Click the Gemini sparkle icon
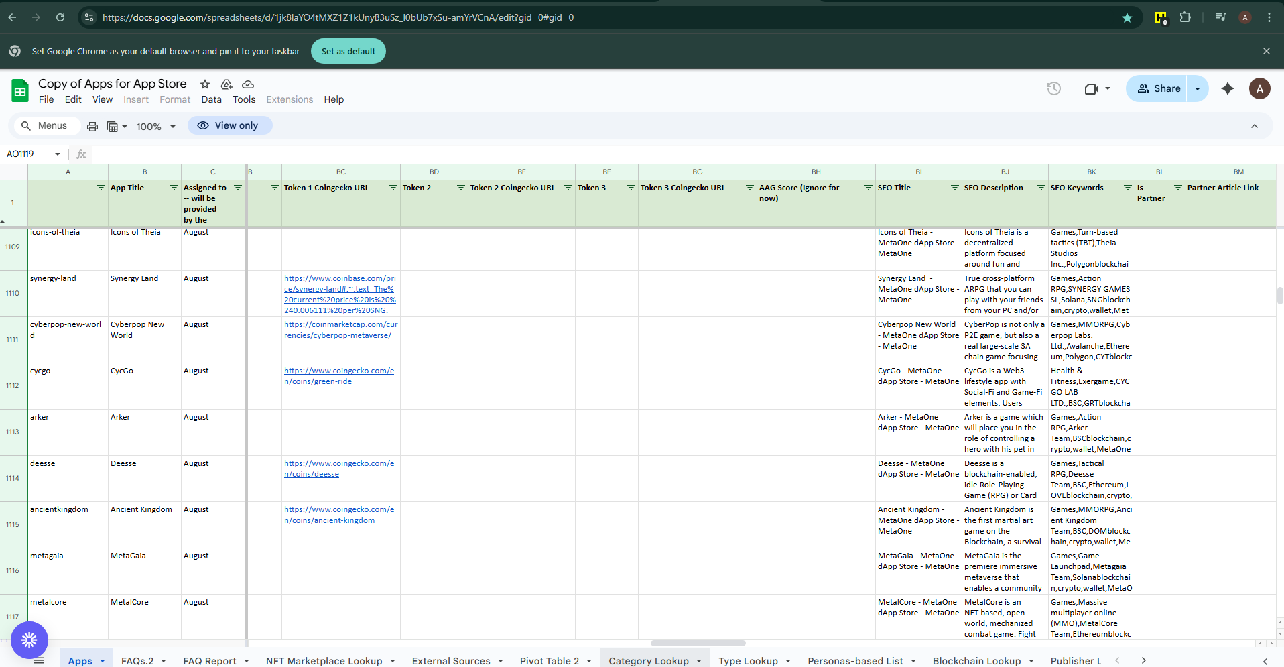This screenshot has height=667, width=1284. click(1227, 88)
